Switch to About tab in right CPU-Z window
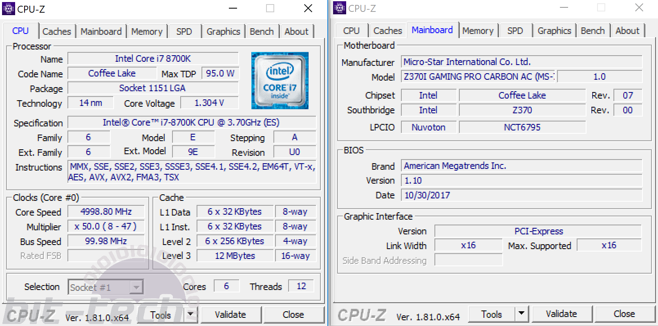 tap(628, 31)
